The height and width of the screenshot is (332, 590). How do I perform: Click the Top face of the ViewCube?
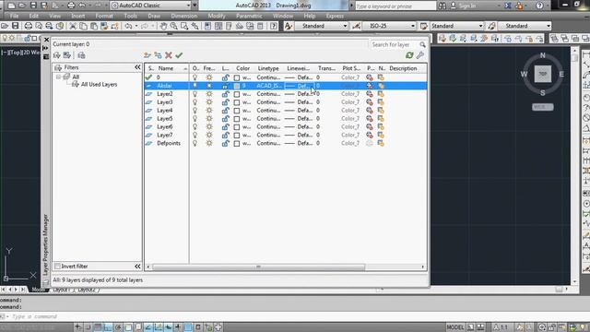click(x=543, y=74)
